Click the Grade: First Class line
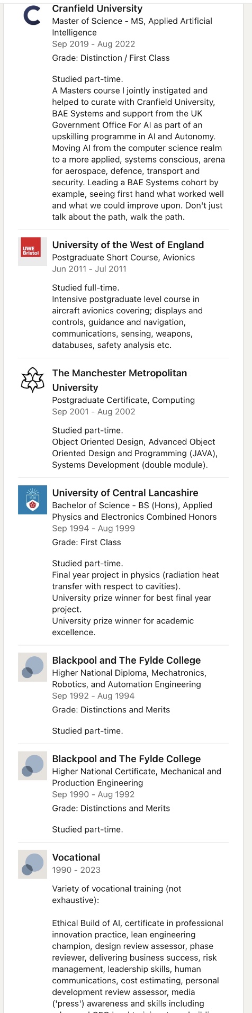 86,542
